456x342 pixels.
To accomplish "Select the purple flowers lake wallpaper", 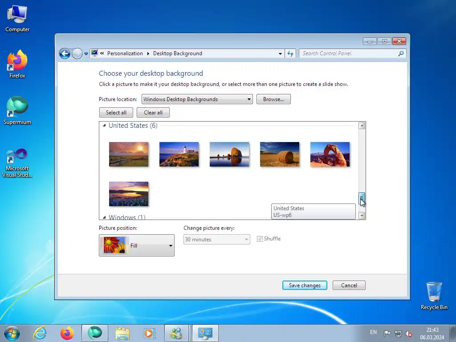I will (x=129, y=194).
